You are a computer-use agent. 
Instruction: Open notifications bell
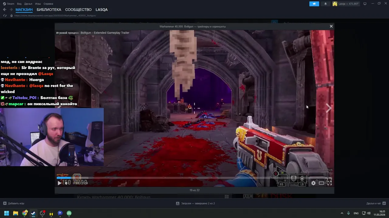(x=325, y=4)
